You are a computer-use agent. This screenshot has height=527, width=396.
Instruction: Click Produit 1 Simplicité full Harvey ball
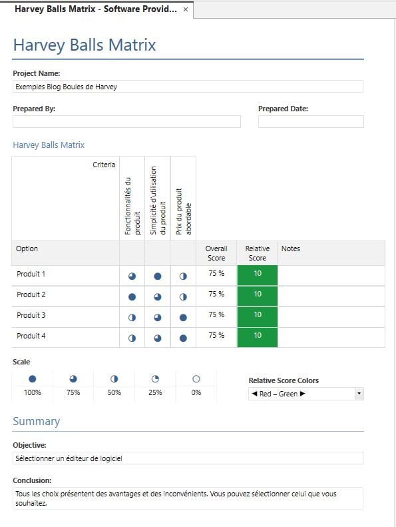158,276
